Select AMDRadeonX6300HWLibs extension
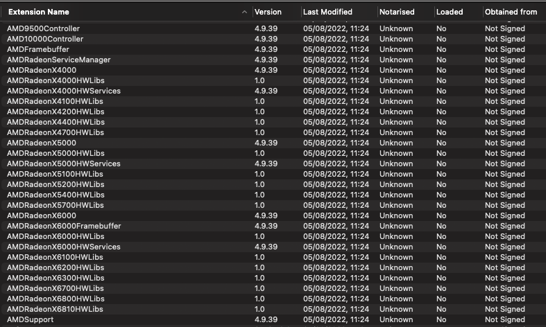Viewport: 546px width, 327px height. pyautogui.click(x=273, y=278)
